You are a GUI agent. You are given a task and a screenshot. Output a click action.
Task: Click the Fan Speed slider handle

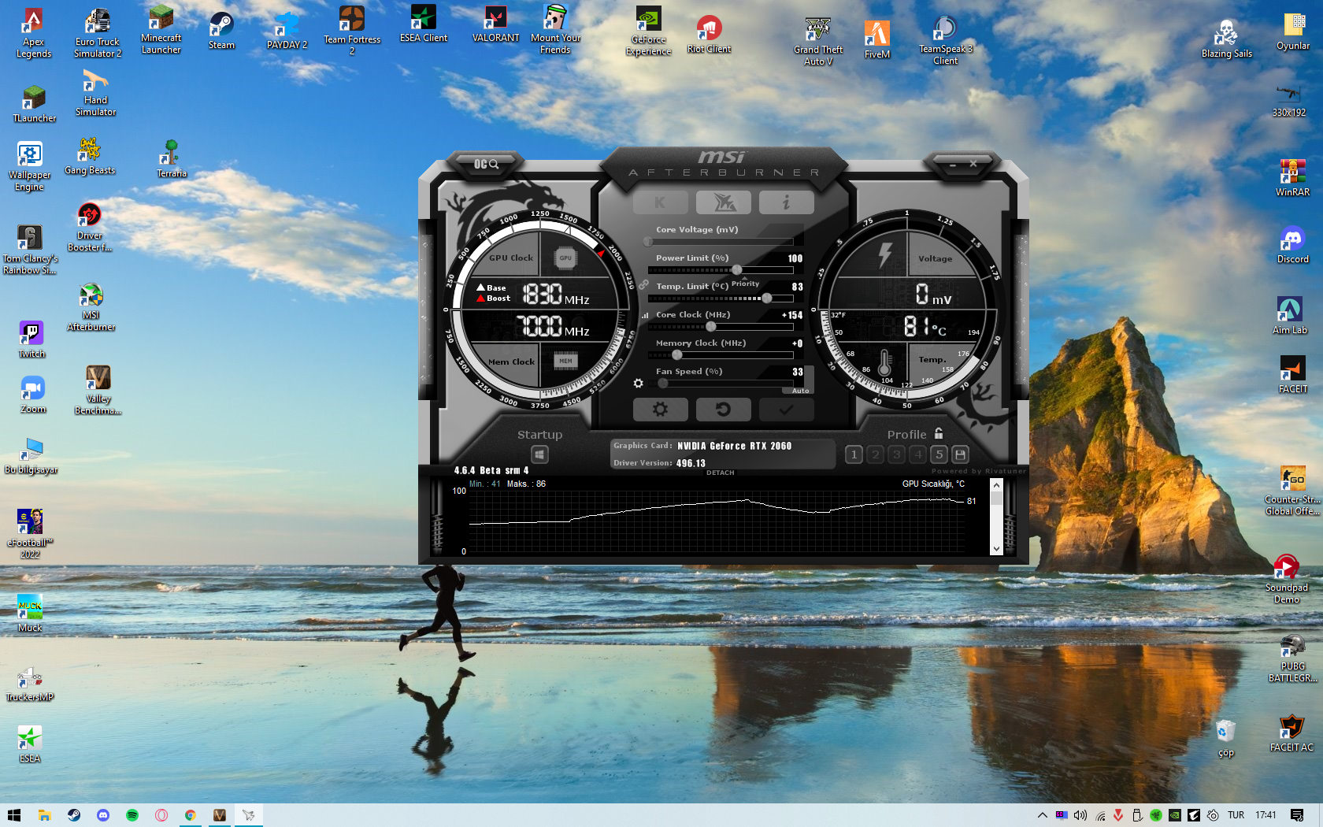[x=663, y=384]
